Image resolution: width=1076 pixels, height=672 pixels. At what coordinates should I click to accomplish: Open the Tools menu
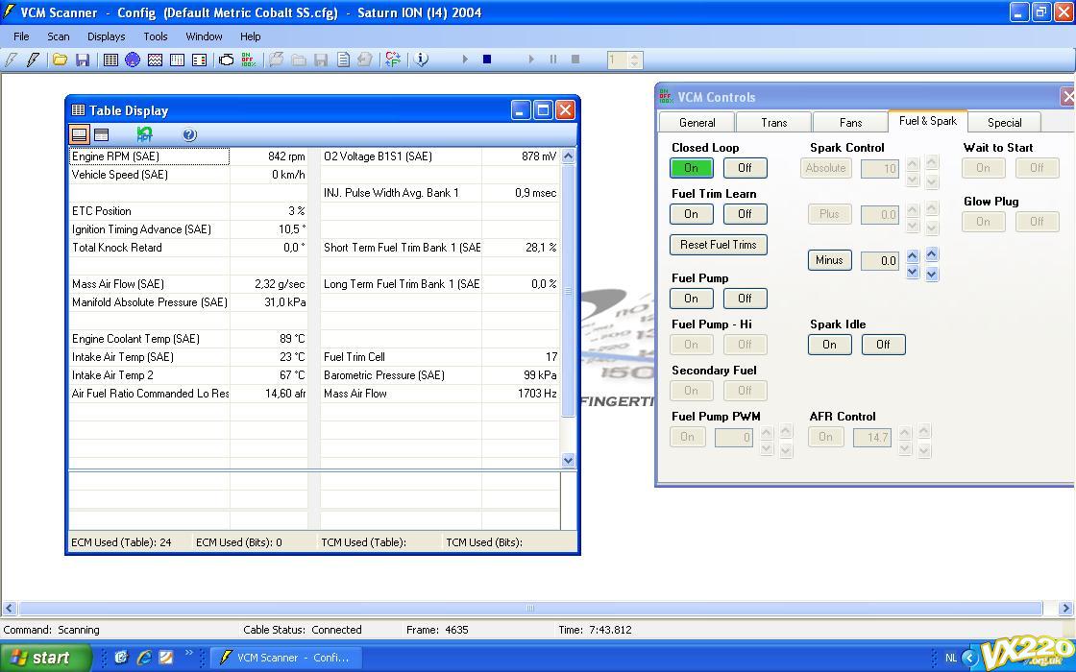point(155,36)
